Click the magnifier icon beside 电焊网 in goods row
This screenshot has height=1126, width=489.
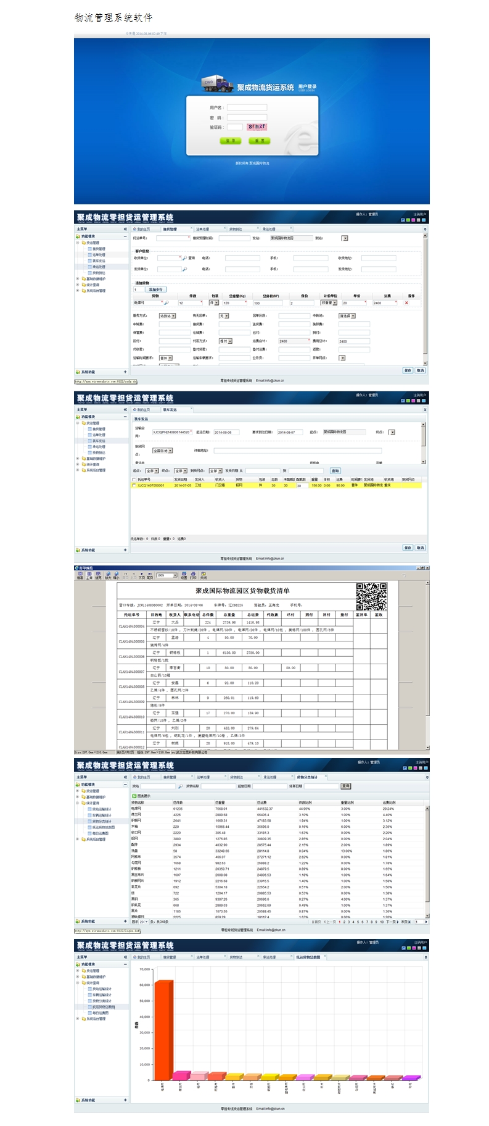point(166,303)
